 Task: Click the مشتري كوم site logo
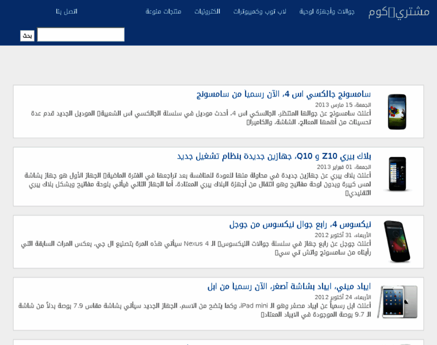pos(398,12)
